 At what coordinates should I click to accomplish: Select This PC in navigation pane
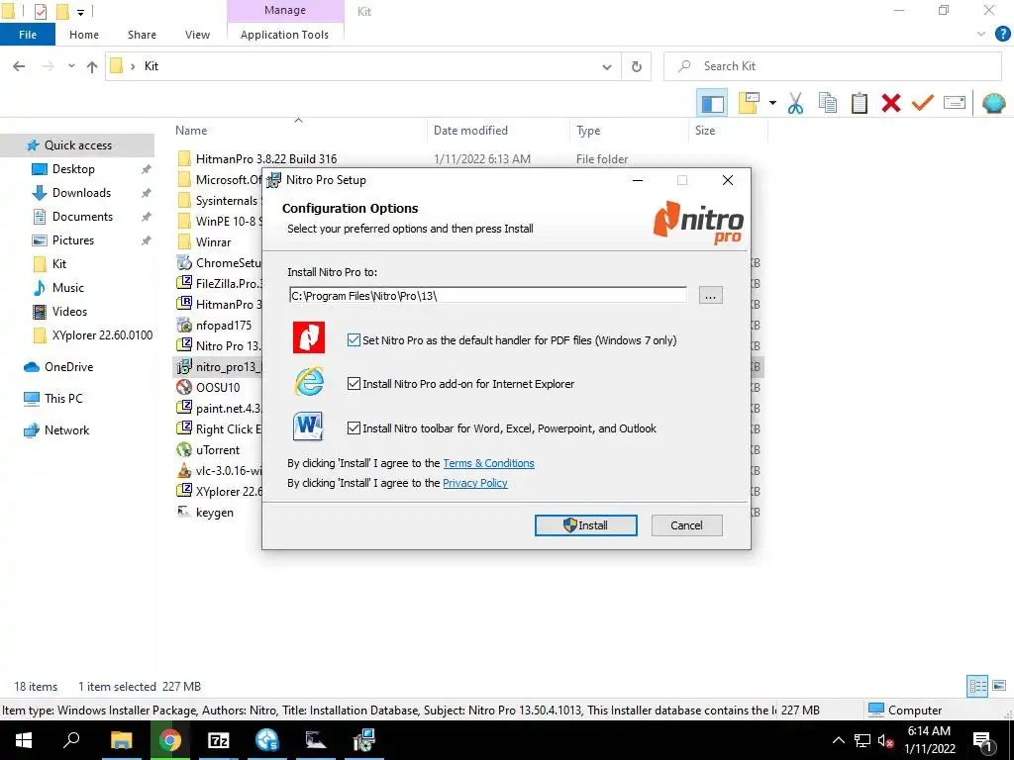tap(63, 399)
